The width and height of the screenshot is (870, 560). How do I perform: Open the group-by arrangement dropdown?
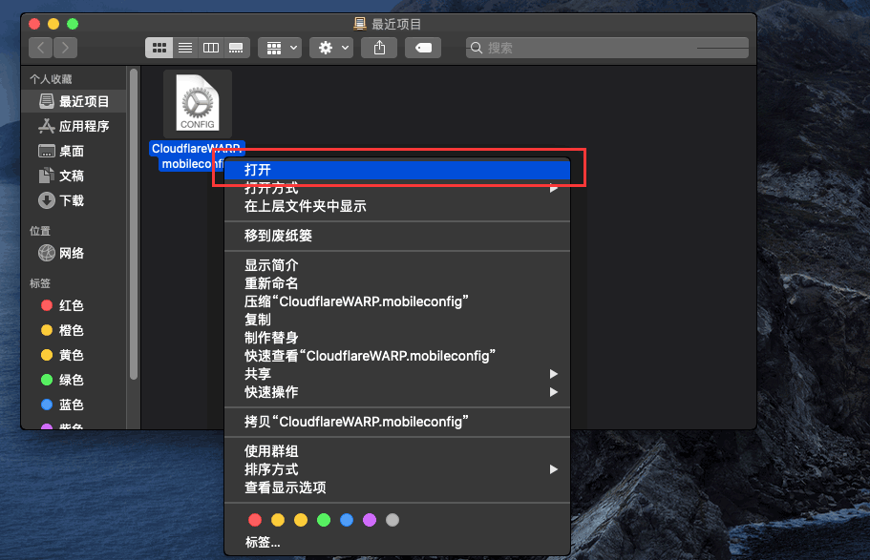click(281, 47)
